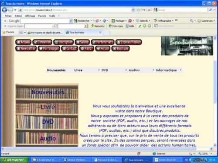Image resolution: width=218 pixels, height=163 pixels.
Task: Click the browser Back arrow button
Action: [x=4, y=10]
